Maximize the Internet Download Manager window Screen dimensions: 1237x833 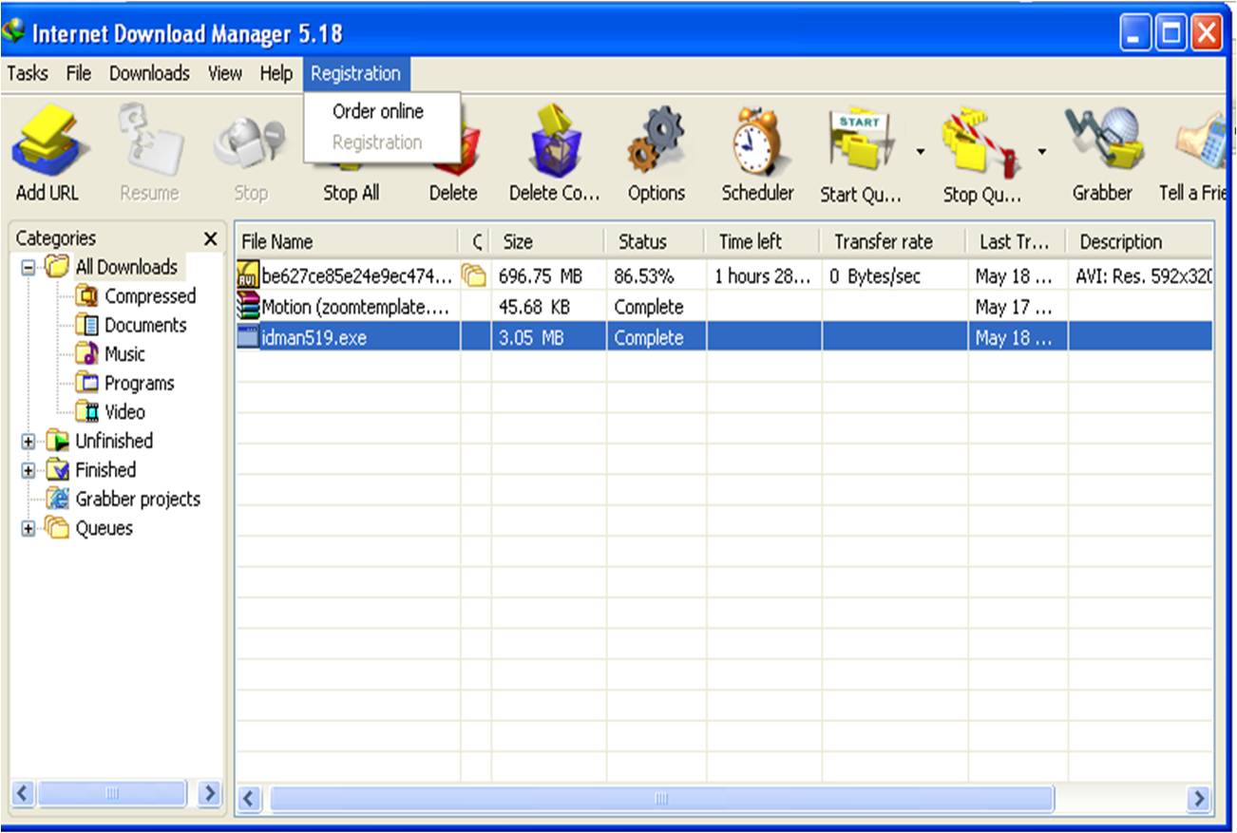(x=1171, y=35)
